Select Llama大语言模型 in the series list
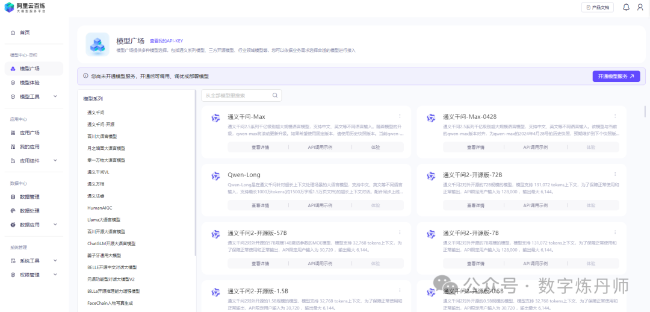The image size is (650, 312). (x=104, y=219)
